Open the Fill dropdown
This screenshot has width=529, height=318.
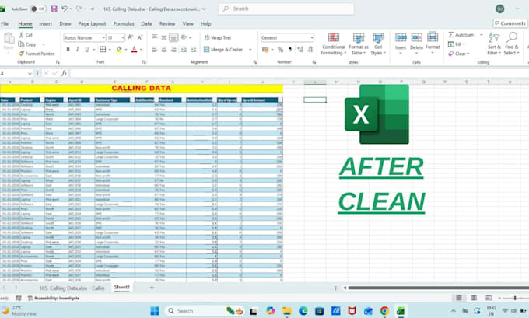click(x=457, y=44)
